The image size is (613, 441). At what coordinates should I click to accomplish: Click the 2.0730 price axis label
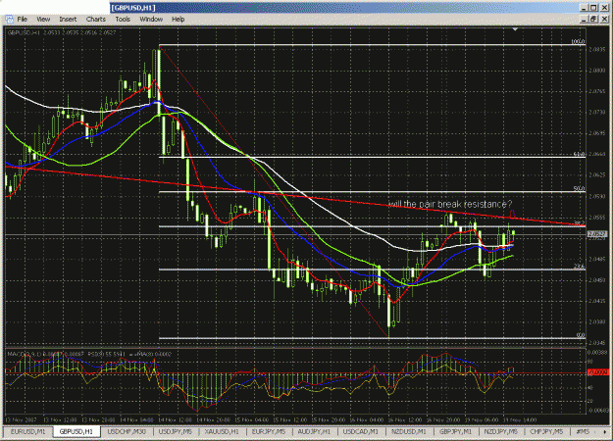click(597, 112)
